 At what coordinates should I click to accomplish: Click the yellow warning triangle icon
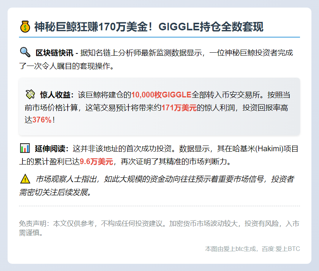[x=25, y=179]
